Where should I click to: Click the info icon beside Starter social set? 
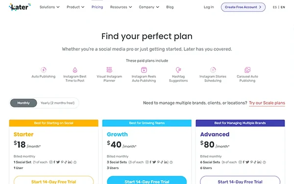pos(75,162)
